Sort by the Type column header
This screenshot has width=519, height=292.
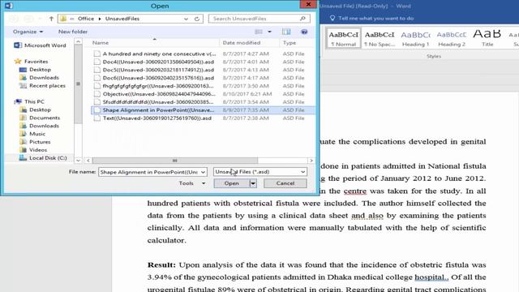[290, 43]
